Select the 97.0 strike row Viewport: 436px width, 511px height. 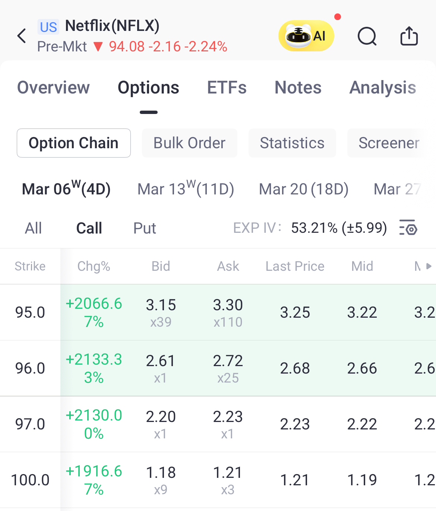tap(30, 424)
